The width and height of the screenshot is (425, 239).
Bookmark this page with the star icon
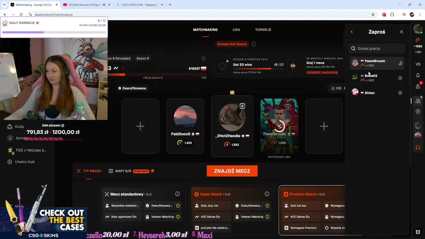pyautogui.click(x=373, y=15)
